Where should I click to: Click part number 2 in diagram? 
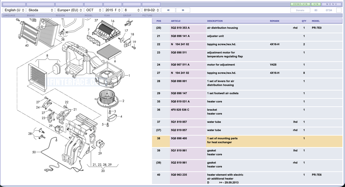tap(123, 101)
